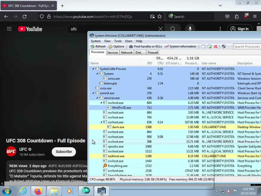This screenshot has height=196, width=261.
Task: Sort by the CPU column header
Action: point(160,63)
